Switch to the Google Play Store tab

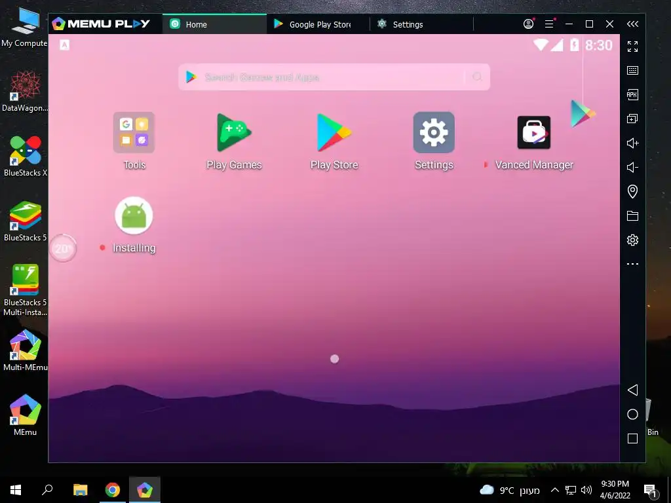coord(318,24)
